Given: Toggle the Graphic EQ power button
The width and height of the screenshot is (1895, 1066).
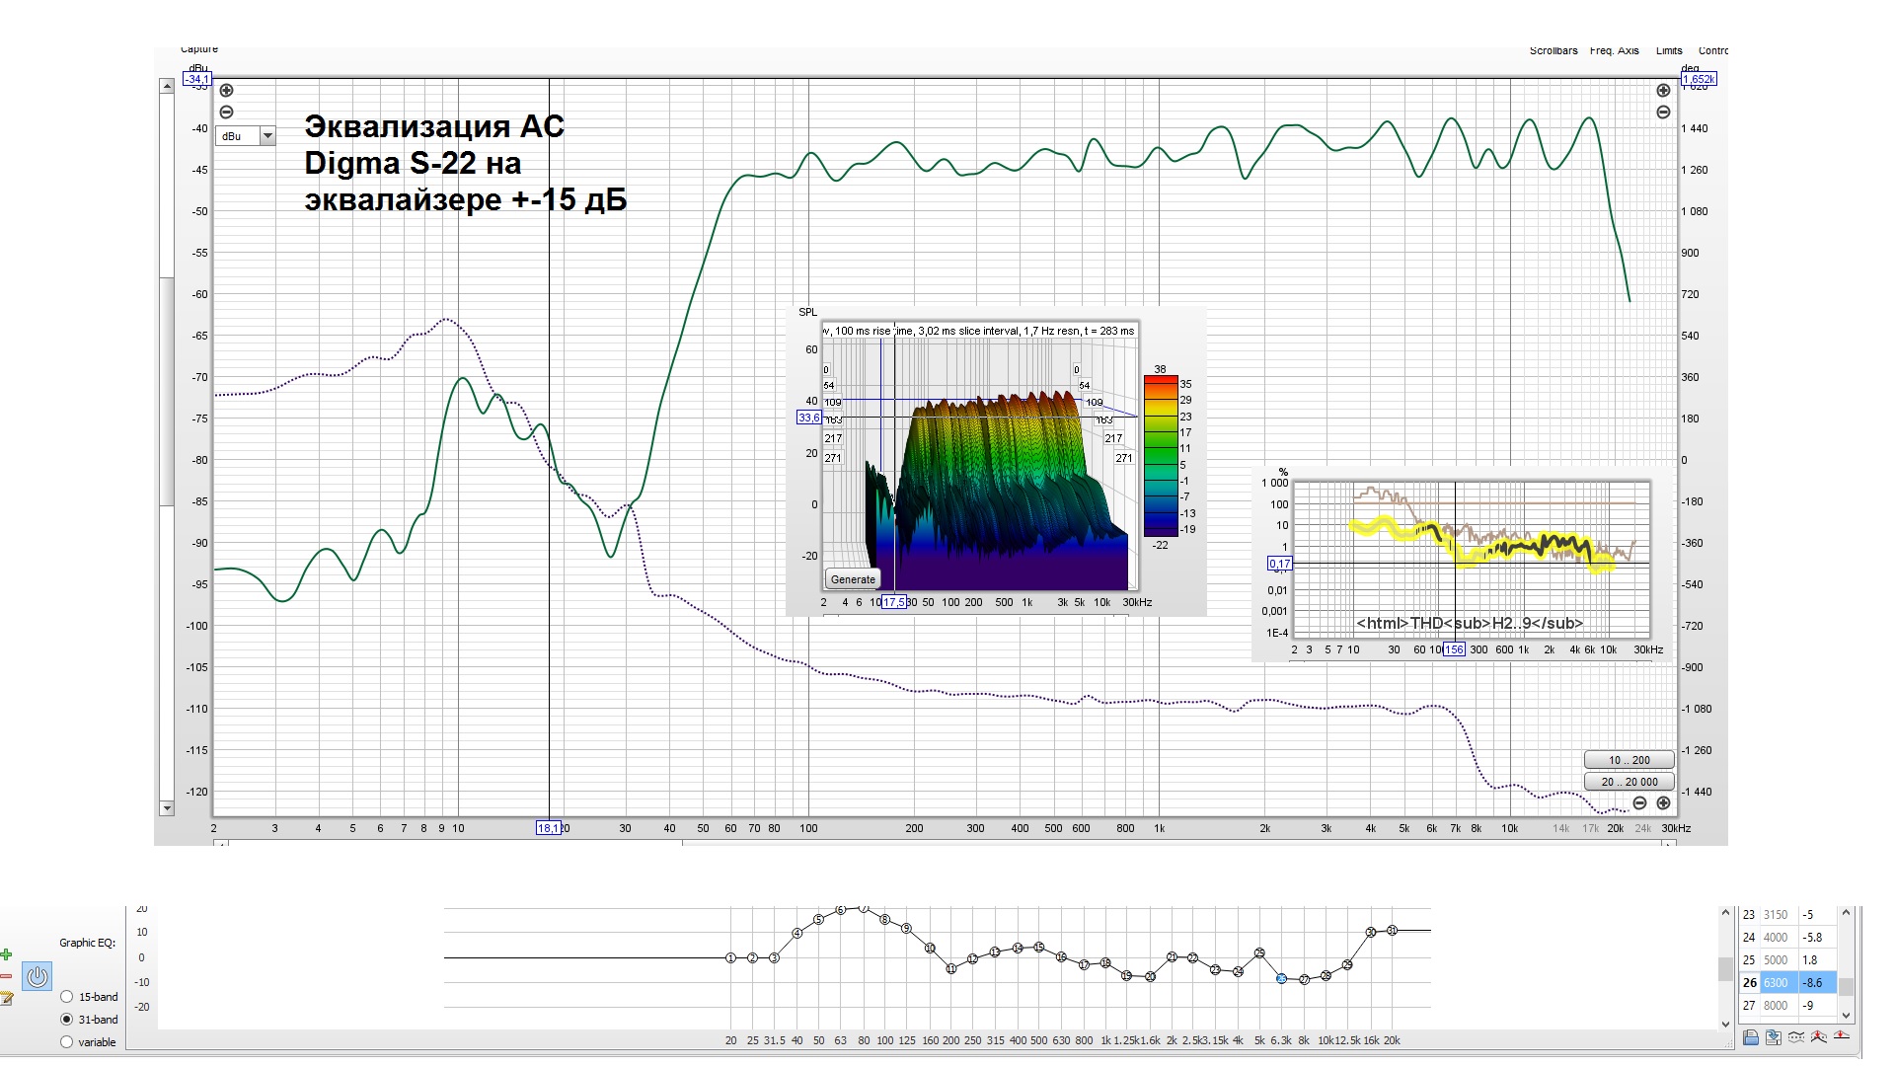Looking at the screenshot, I should tap(38, 976).
